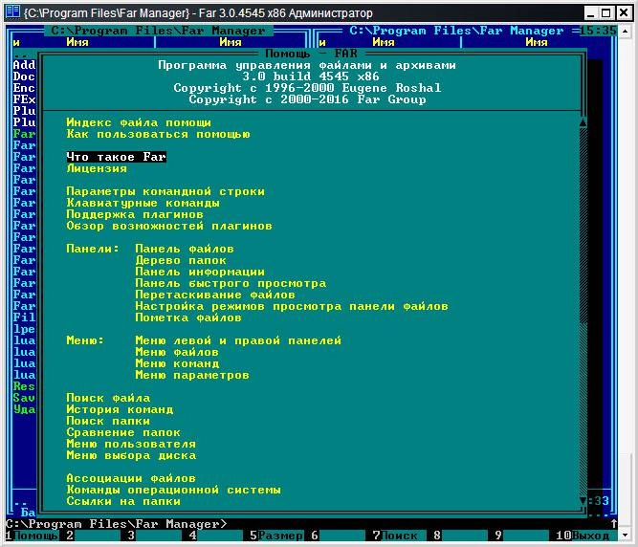Open "Клавиатурные команды" help topic
Screen dimensions: 638x547
coord(143,203)
